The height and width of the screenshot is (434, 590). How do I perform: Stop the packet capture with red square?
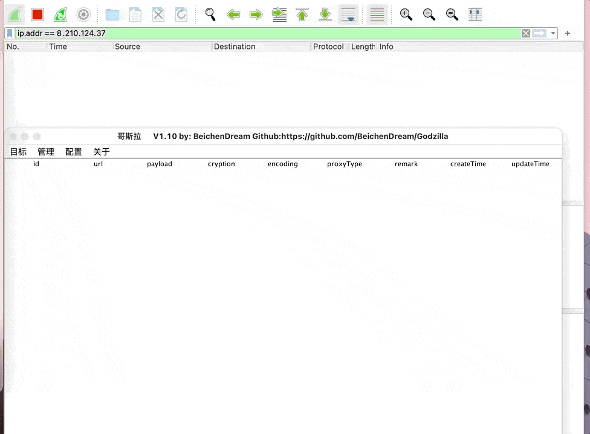[37, 15]
